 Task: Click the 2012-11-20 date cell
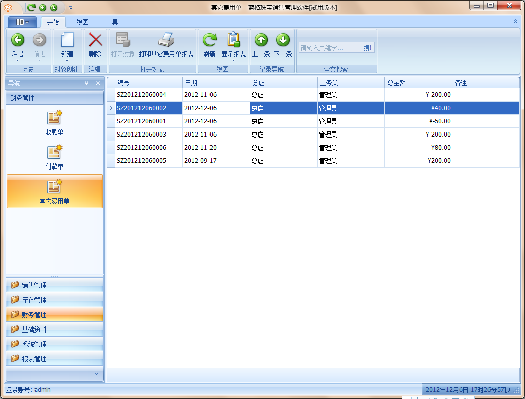click(216, 147)
